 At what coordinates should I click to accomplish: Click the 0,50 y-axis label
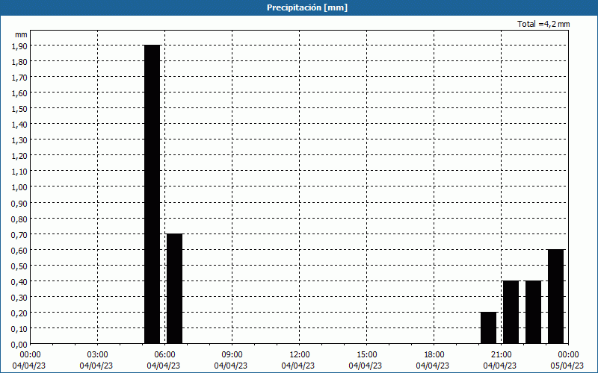point(19,266)
